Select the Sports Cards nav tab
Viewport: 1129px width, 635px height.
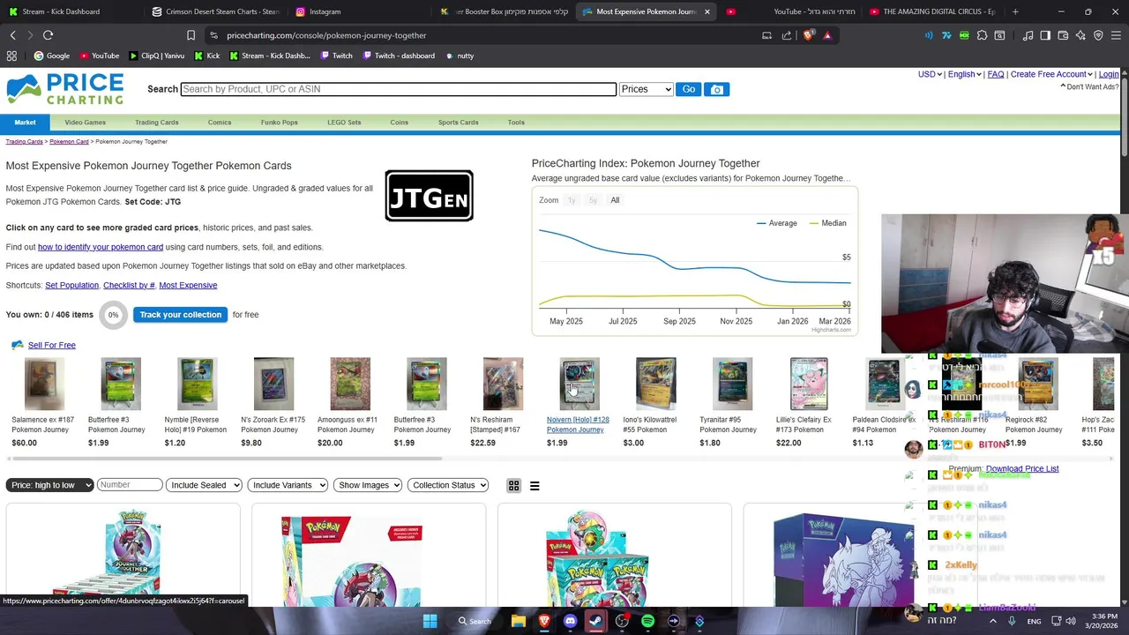[459, 123]
